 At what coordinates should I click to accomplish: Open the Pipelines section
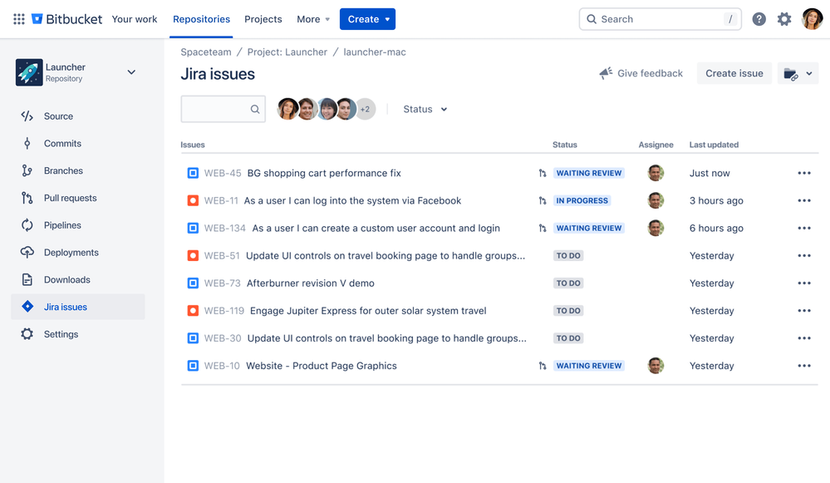click(x=63, y=224)
